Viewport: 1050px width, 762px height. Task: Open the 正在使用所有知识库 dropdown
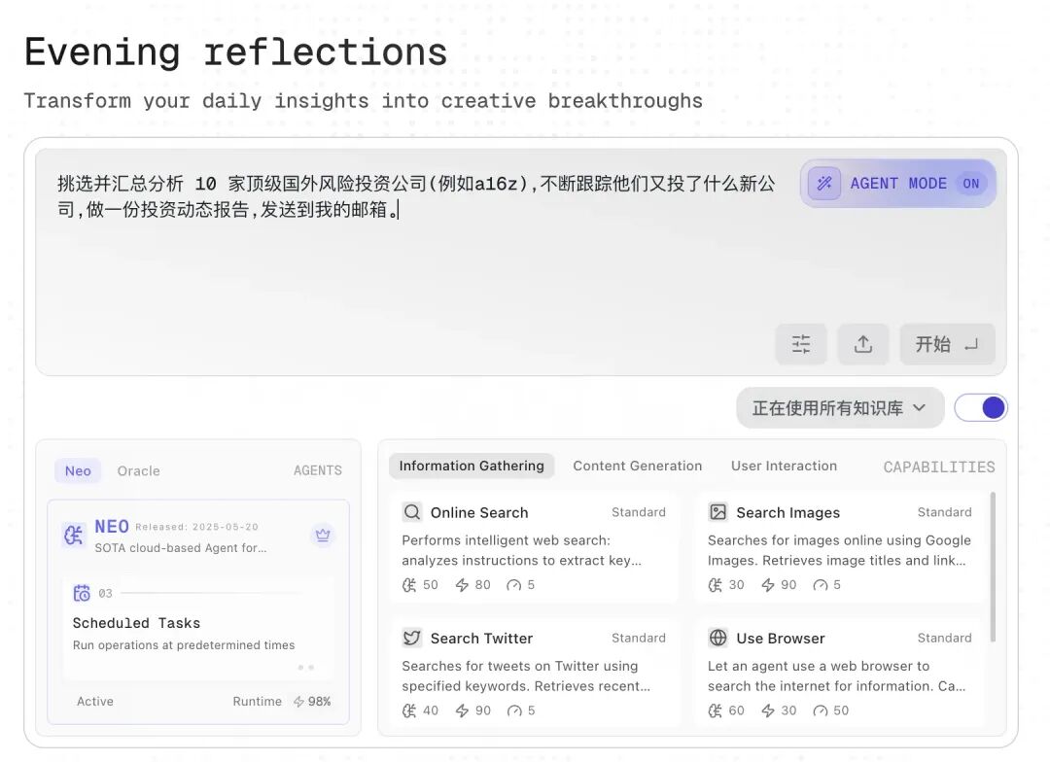pos(840,408)
